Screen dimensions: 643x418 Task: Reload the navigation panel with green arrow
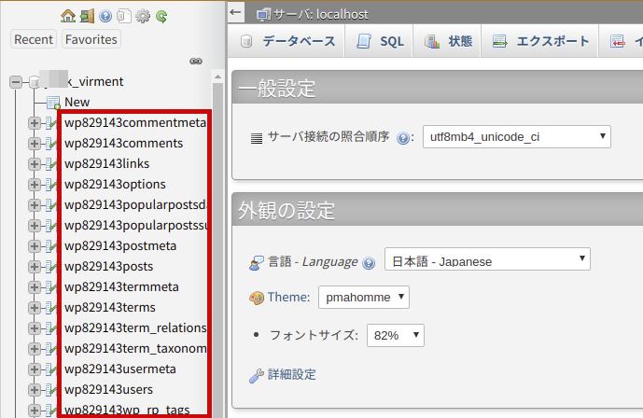pos(161,16)
